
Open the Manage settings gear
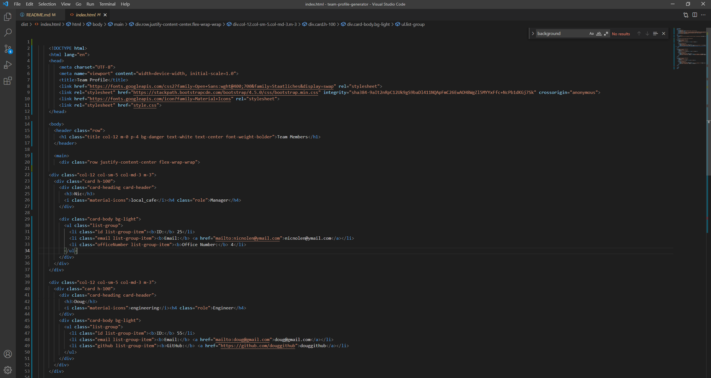(x=8, y=370)
